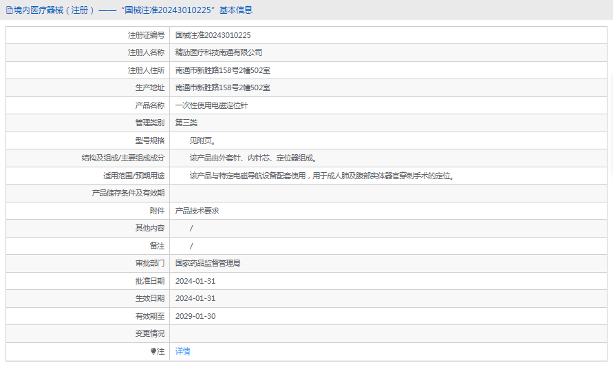Click approval department 国家药品监督管理局
The image size is (613, 365).
click(208, 263)
